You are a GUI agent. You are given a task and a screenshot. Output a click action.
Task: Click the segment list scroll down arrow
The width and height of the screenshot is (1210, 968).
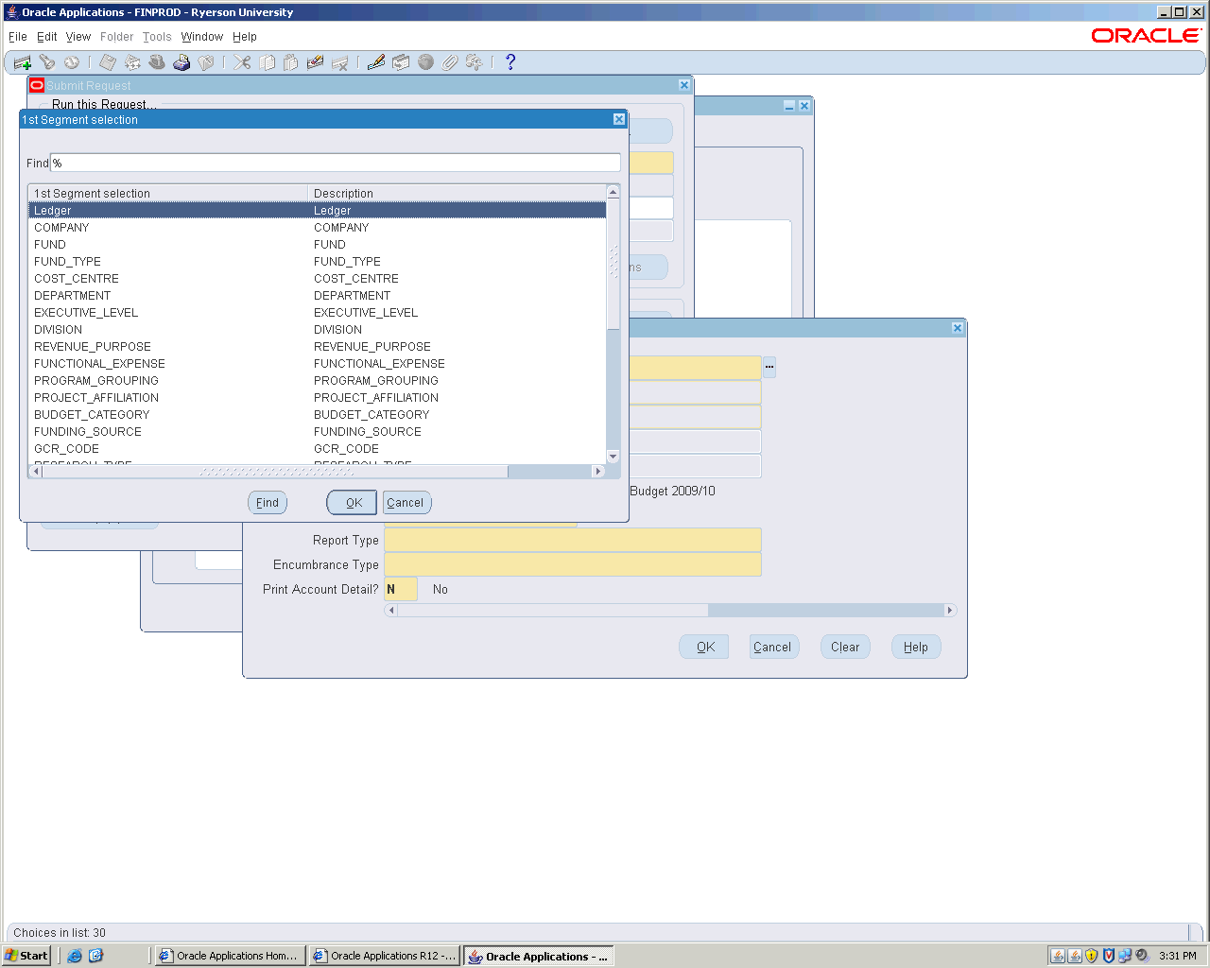(x=613, y=457)
